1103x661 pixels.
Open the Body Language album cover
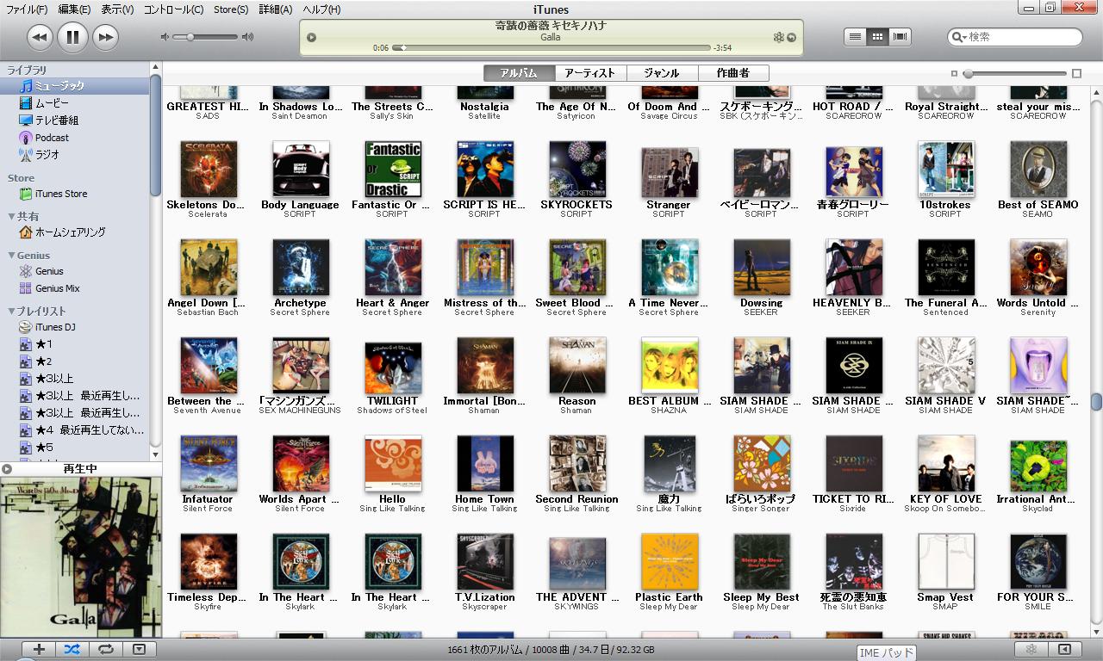click(x=301, y=170)
